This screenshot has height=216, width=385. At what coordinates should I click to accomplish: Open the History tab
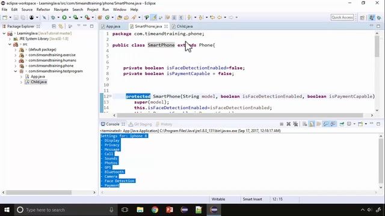164,124
